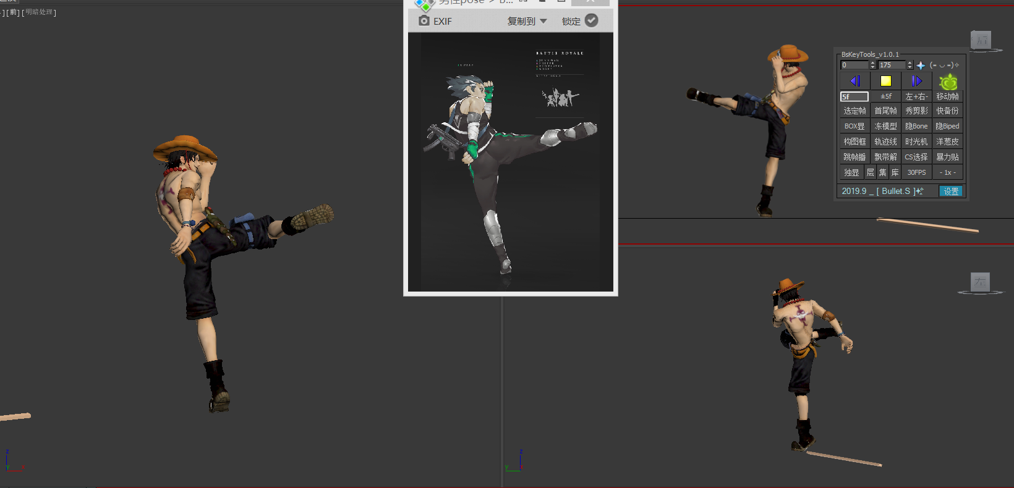The height and width of the screenshot is (488, 1014).
Task: Click the back-view cube in top viewport
Action: tap(981, 40)
